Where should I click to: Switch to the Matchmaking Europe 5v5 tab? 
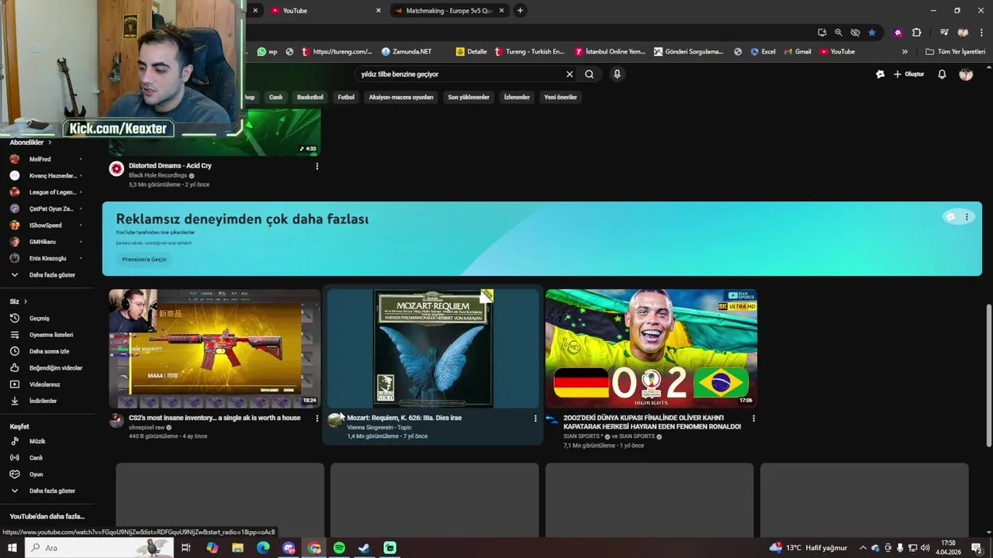coord(448,11)
